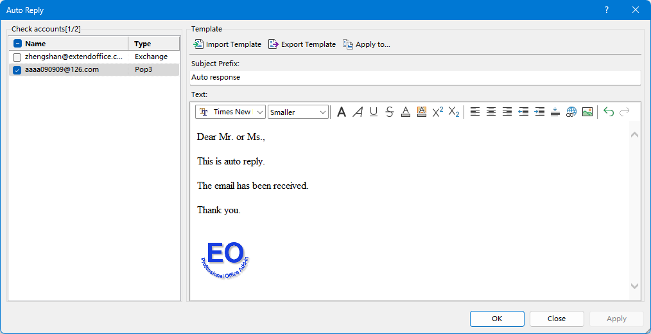Click the Close button

(556, 319)
